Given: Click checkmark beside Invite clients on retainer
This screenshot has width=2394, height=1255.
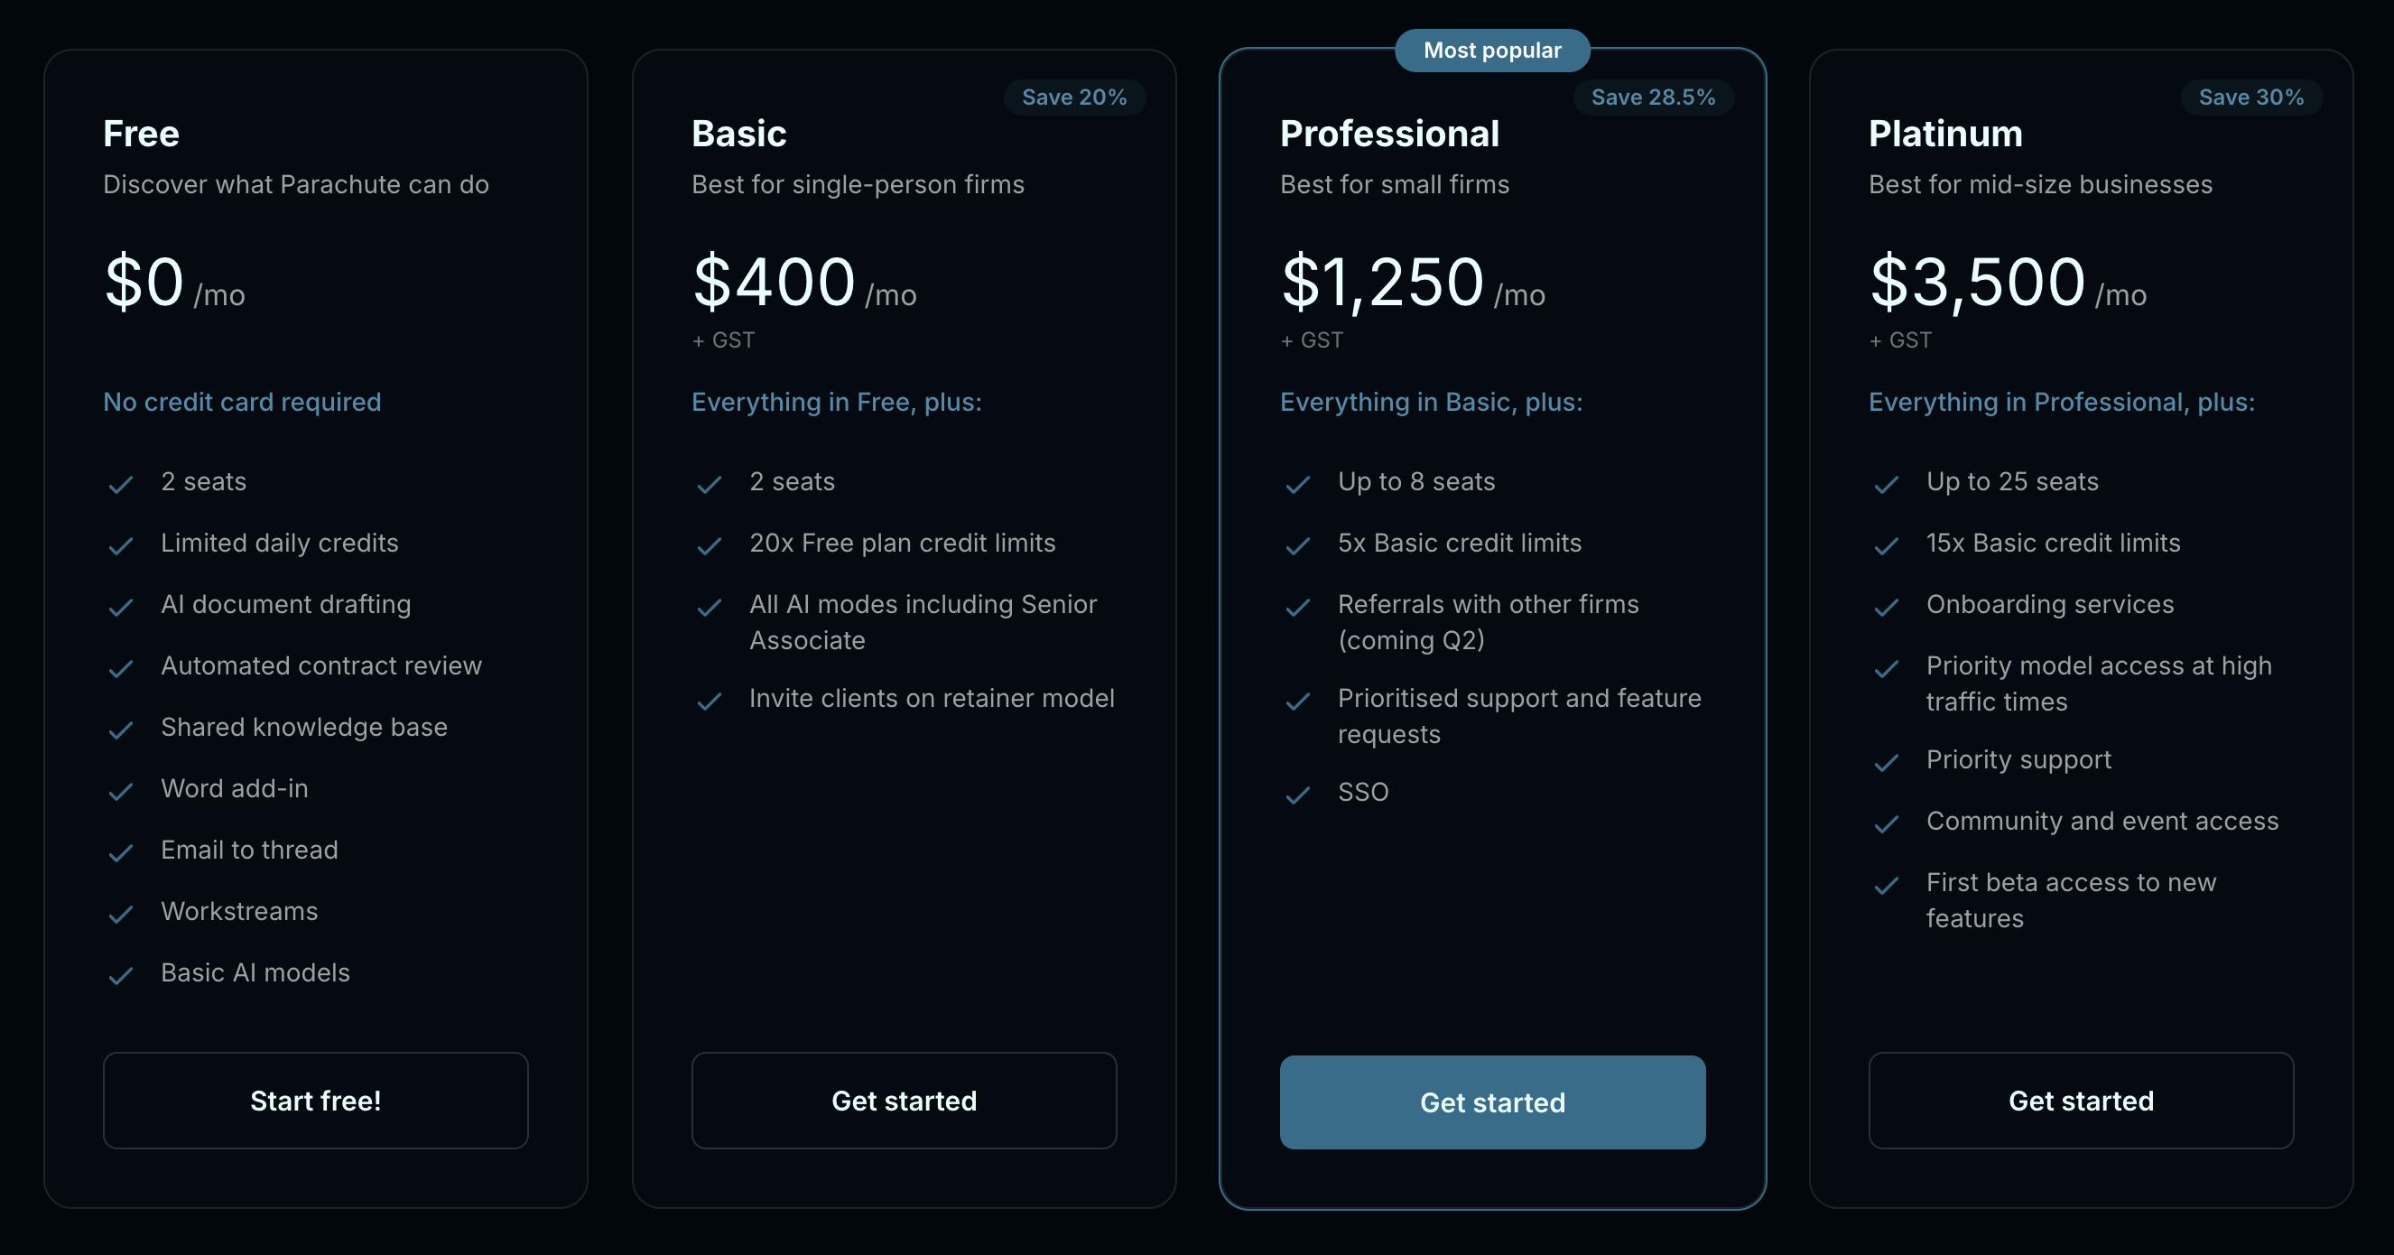Looking at the screenshot, I should [710, 701].
